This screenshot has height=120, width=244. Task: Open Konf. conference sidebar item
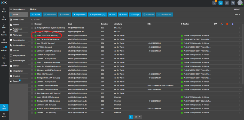[x=4, y=56]
